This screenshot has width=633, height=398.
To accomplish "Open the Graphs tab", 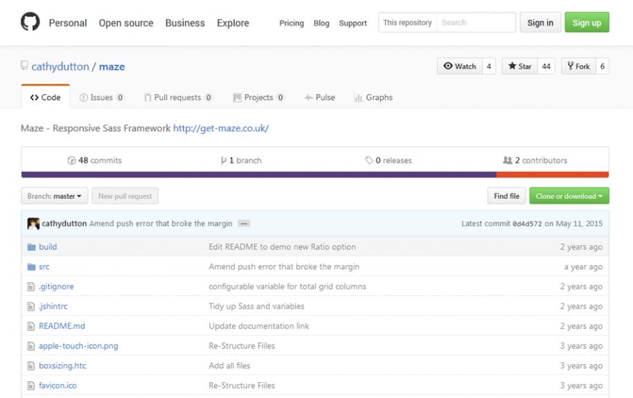I will click(x=373, y=97).
